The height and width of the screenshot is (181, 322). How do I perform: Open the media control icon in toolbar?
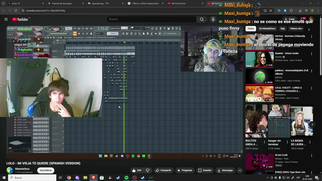306,11
